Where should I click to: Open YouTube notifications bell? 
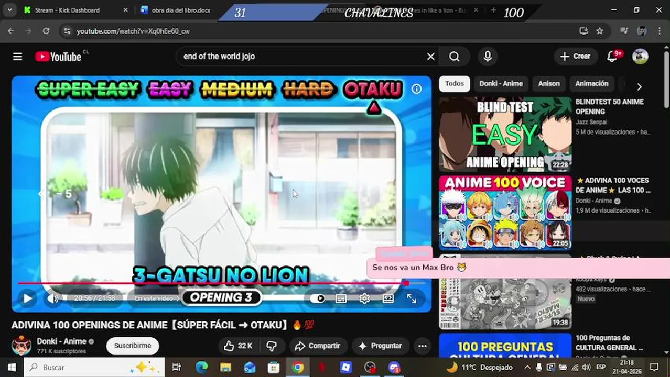[x=612, y=57]
